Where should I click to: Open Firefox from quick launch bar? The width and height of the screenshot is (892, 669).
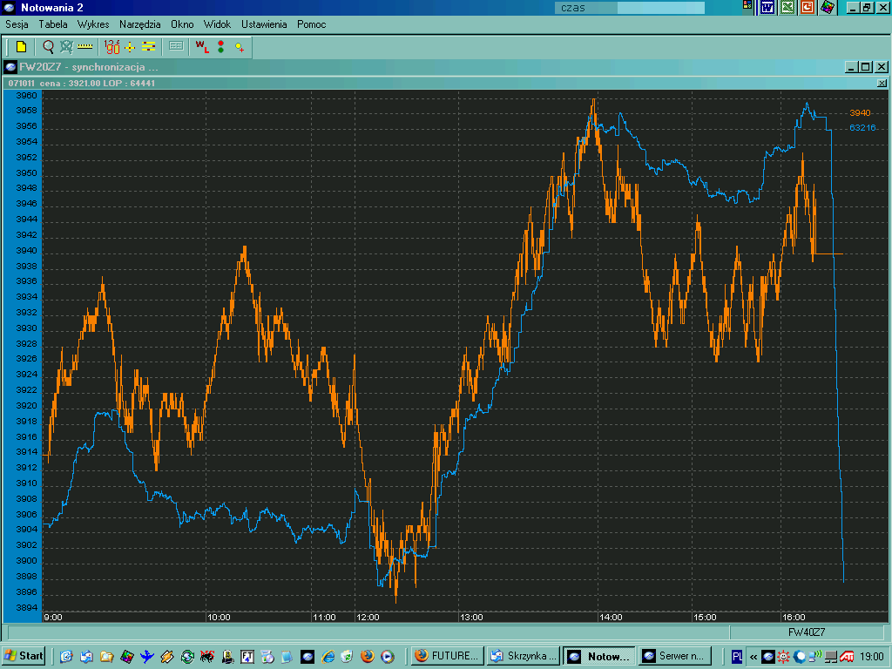click(x=368, y=657)
